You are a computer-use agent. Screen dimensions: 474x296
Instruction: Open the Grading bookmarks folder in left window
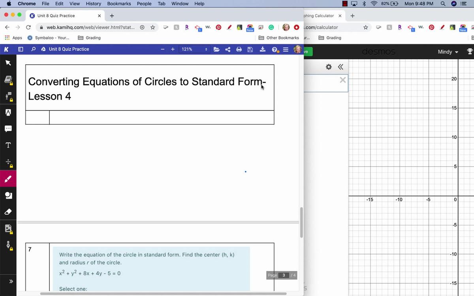tap(89, 38)
